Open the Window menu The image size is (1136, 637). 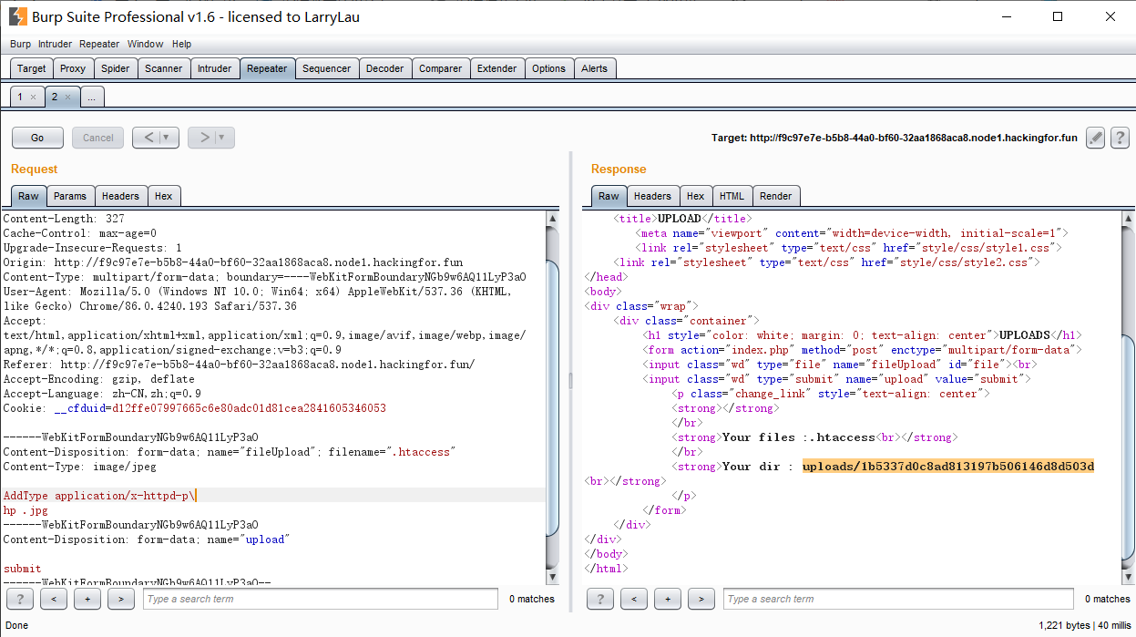(145, 44)
